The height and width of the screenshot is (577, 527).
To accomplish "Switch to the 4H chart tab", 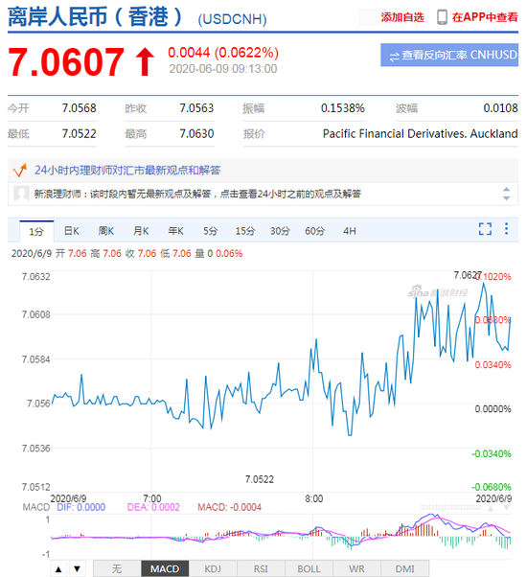I will click(x=350, y=231).
